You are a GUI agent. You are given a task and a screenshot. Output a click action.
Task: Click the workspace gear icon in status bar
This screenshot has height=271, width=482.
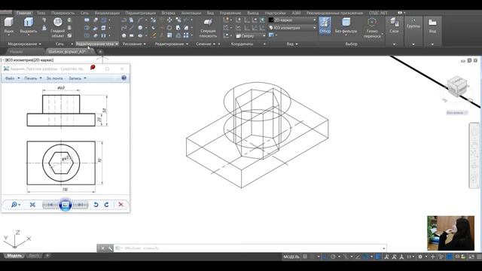point(420,257)
